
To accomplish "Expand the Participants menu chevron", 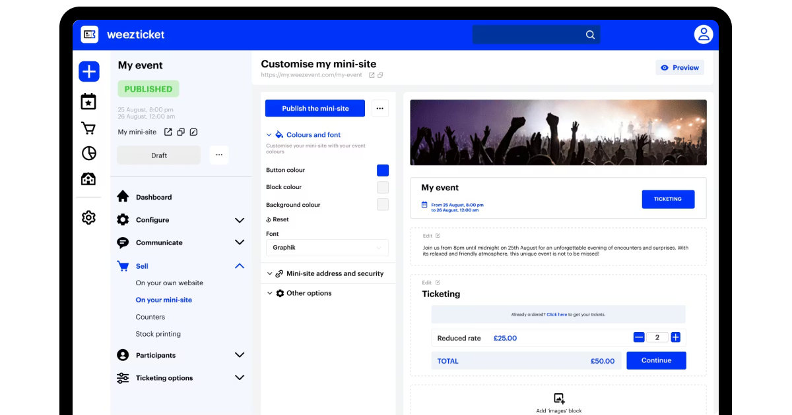I will point(240,355).
